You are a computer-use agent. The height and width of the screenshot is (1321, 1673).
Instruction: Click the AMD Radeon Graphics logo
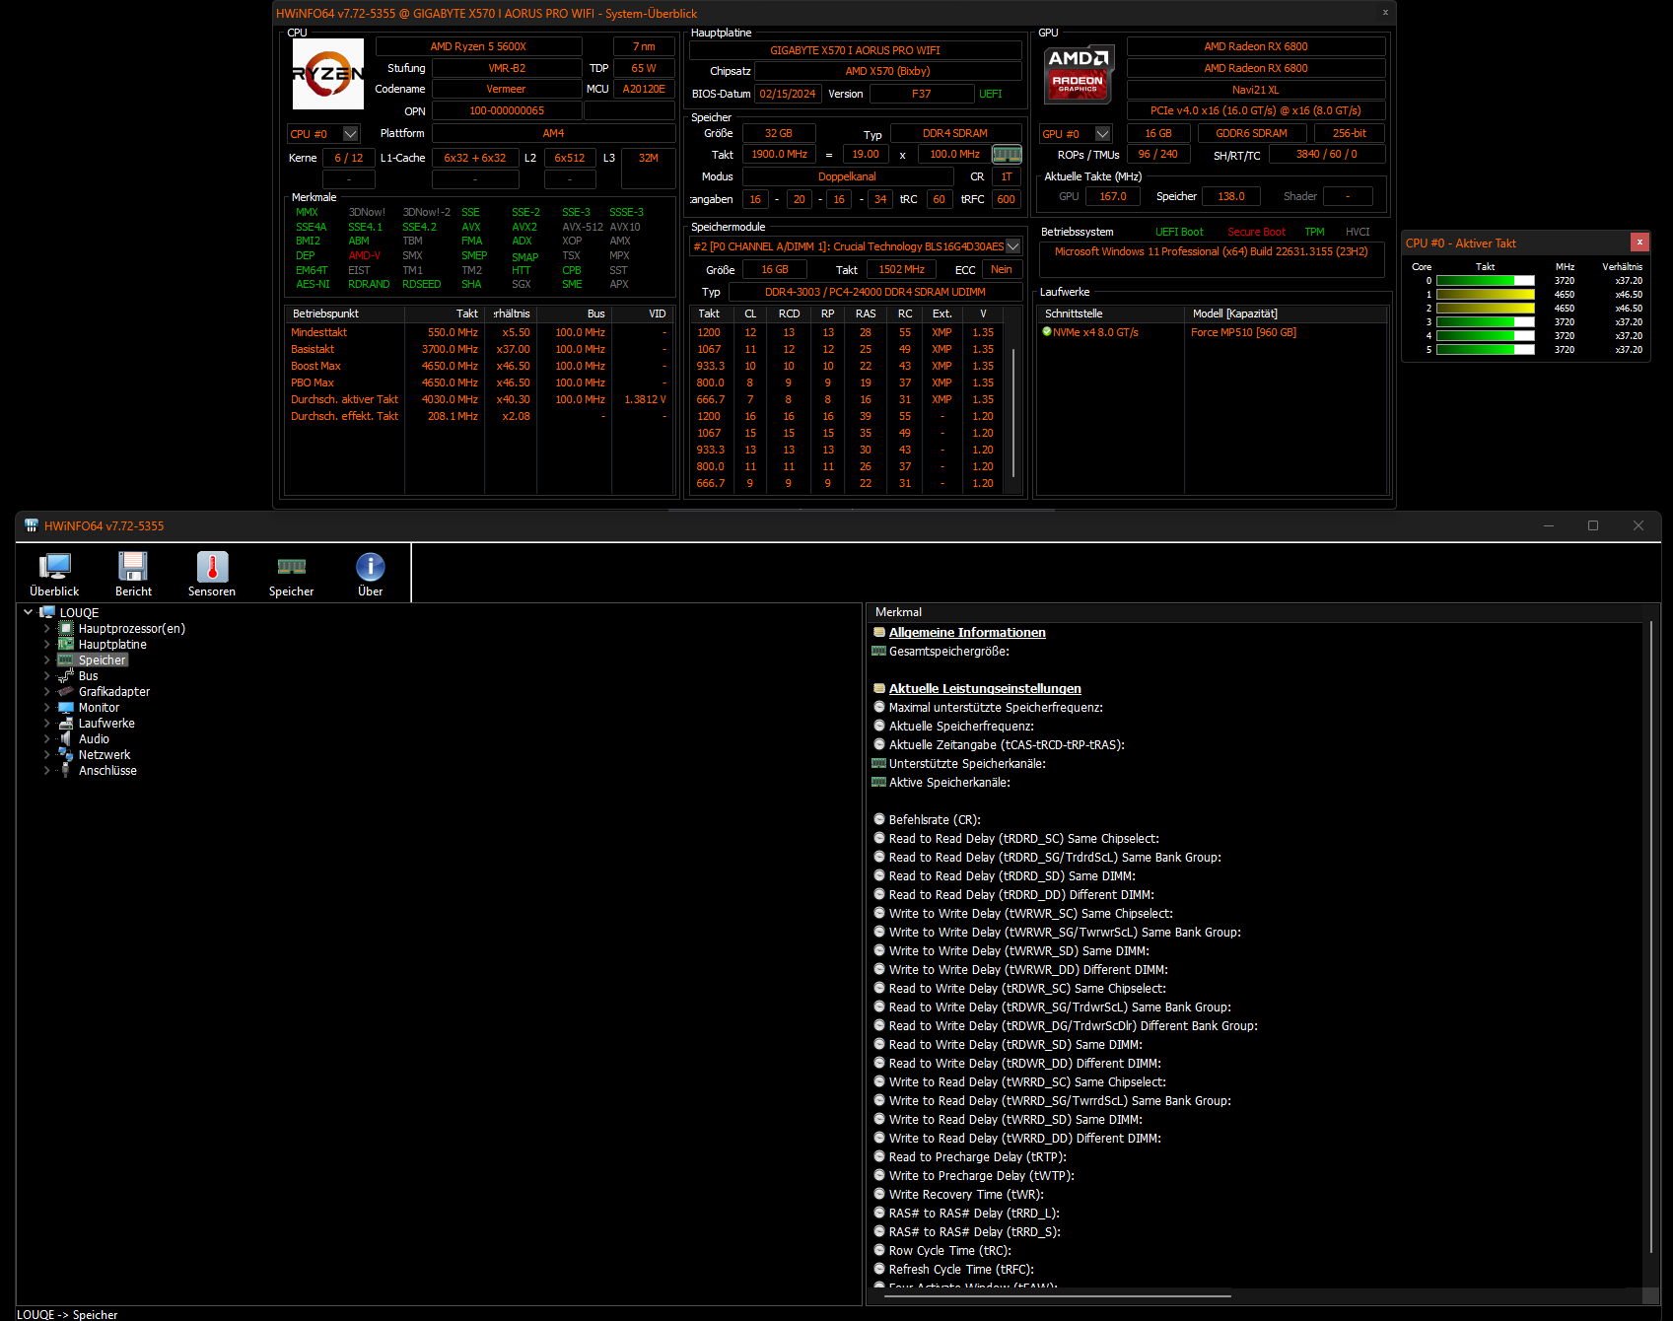pos(1079,74)
